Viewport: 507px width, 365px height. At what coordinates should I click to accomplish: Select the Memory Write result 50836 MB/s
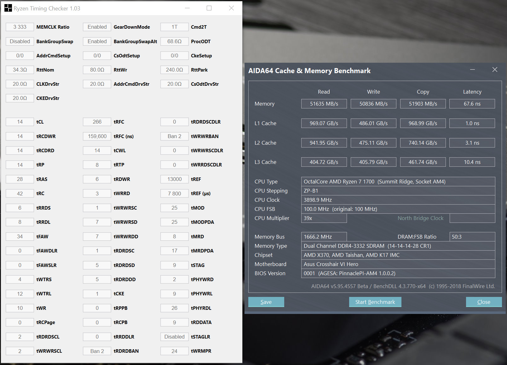point(373,104)
